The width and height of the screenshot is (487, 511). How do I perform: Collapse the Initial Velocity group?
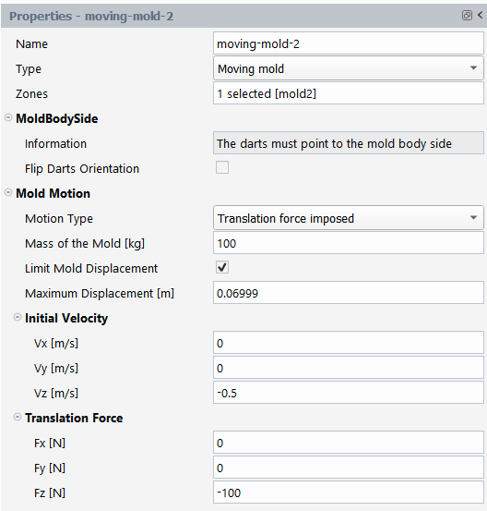18,317
